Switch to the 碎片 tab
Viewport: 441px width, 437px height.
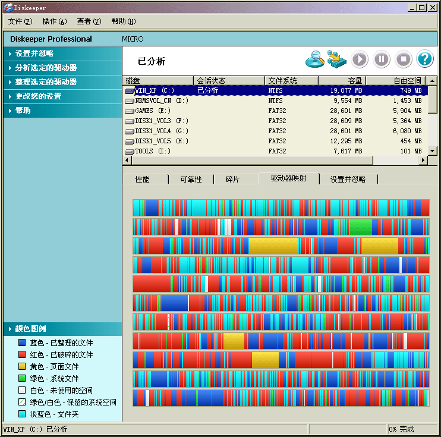236,179
